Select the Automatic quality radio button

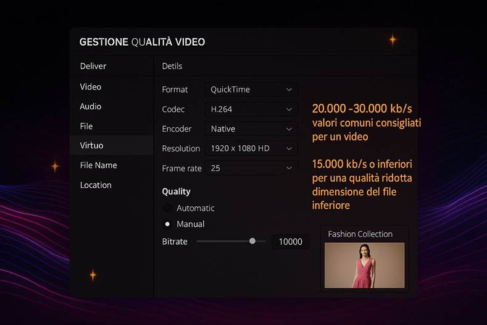(x=167, y=208)
